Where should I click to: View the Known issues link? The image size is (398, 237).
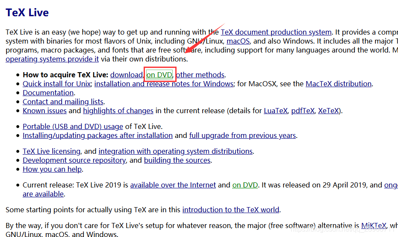coord(44,111)
